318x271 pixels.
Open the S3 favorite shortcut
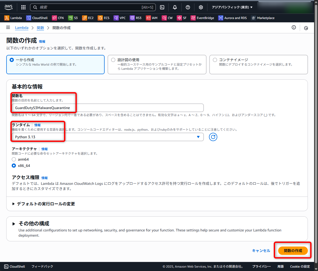pyautogui.click(x=73, y=18)
